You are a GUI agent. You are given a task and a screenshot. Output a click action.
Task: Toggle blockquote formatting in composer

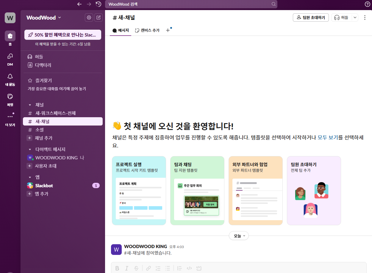tap(179, 268)
